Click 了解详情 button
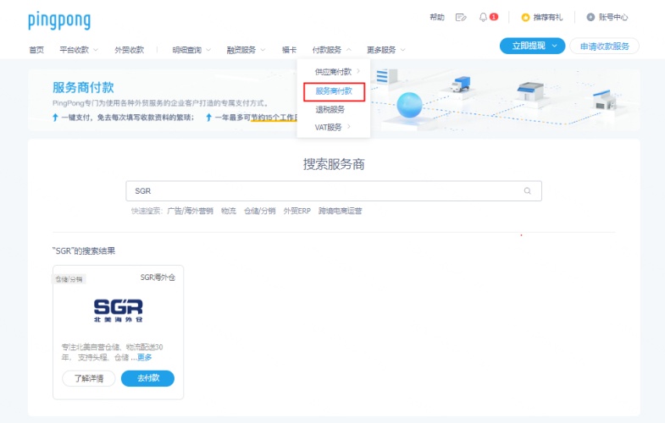Screen dimensions: 665x423 coord(89,378)
